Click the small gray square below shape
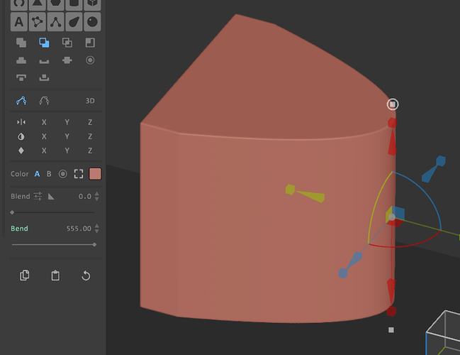460x355 pixels. click(391, 330)
